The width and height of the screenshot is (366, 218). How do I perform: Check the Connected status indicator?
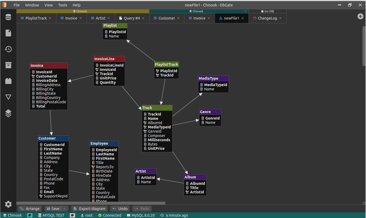(x=109, y=215)
